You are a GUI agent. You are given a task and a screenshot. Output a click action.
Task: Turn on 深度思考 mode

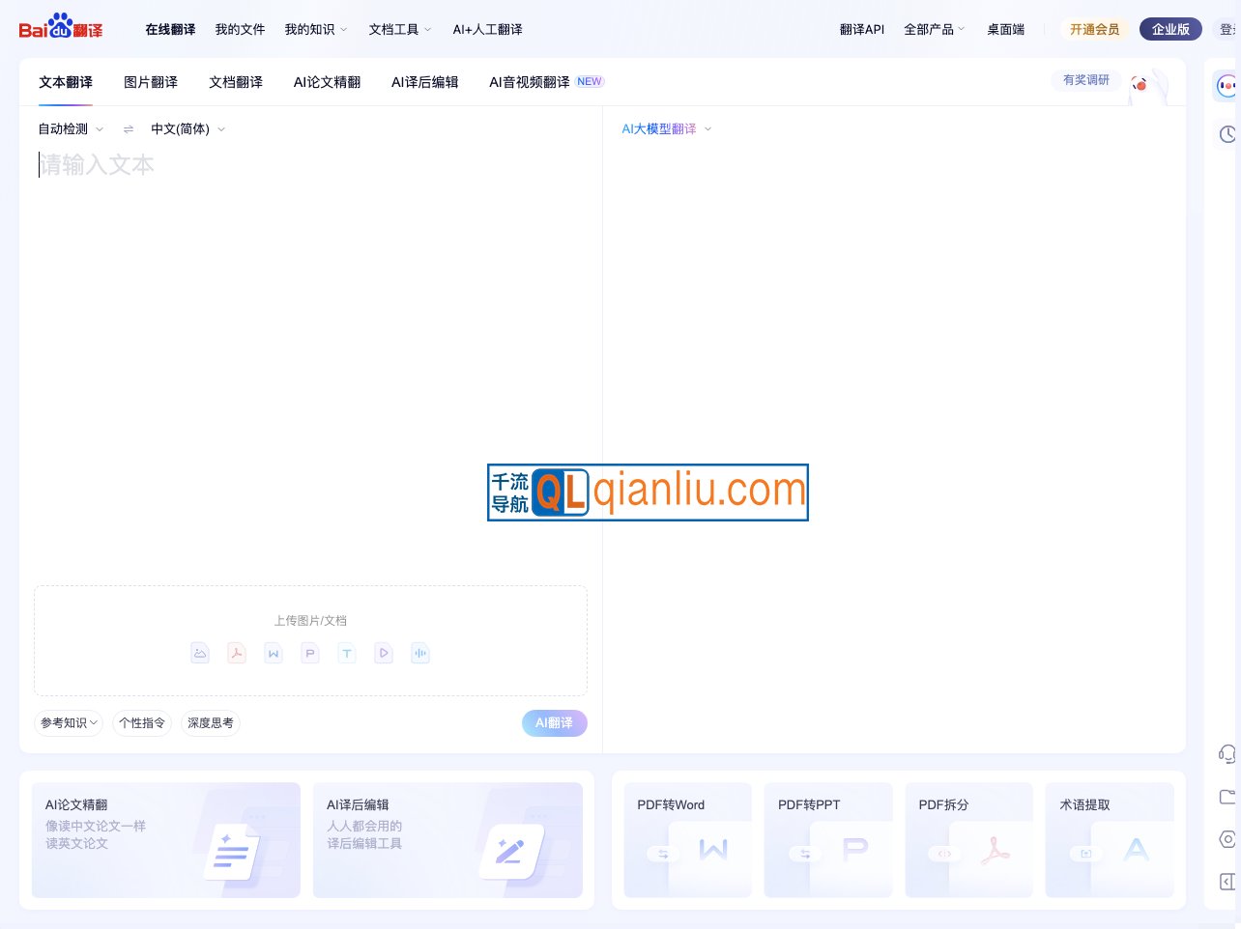[x=210, y=722]
